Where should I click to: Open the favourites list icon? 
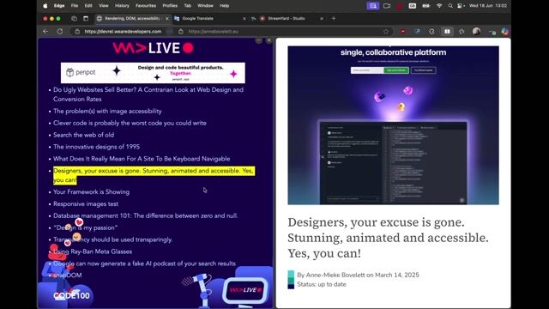pos(462,32)
